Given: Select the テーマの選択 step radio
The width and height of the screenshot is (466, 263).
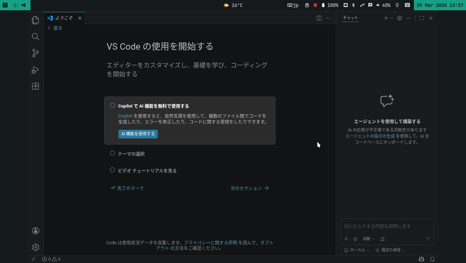Looking at the screenshot, I should click(112, 153).
